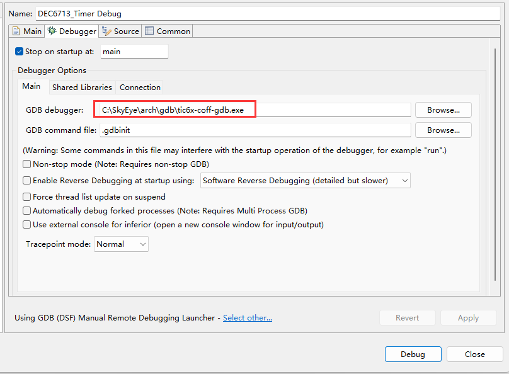Enable Non-stop mode checkbox

(27, 164)
